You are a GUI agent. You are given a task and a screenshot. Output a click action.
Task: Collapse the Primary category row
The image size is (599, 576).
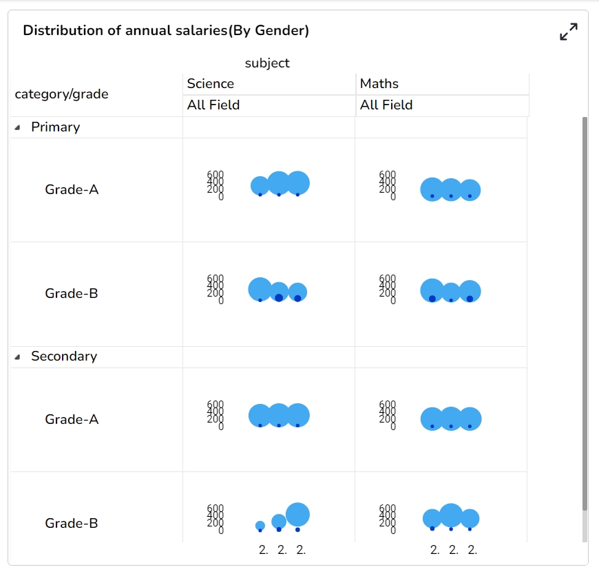click(x=18, y=127)
